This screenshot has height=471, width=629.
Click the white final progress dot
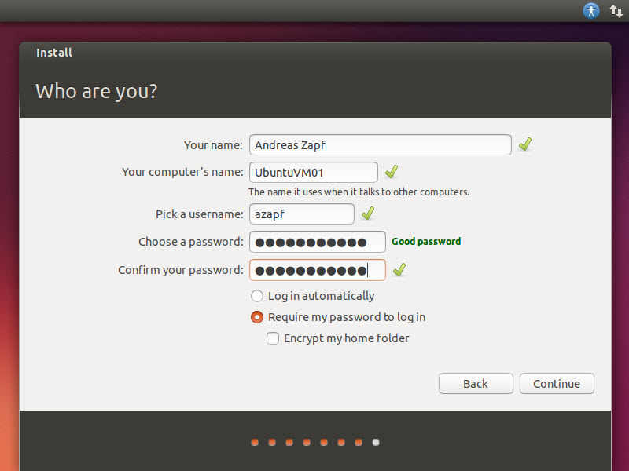coord(376,442)
